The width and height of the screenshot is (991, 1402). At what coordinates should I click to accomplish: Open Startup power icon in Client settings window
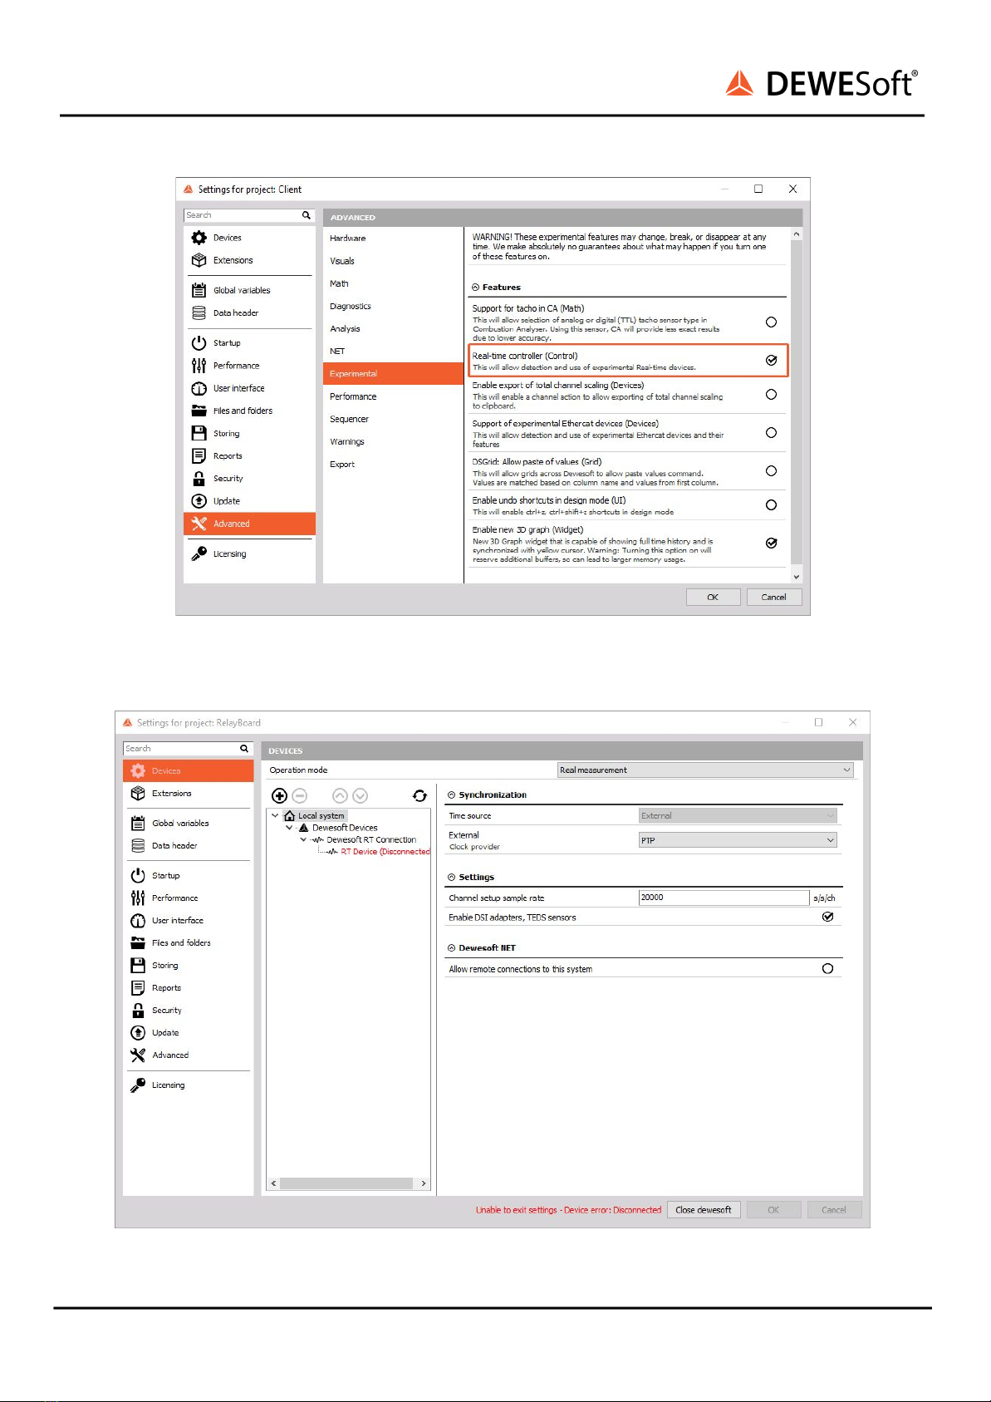point(199,342)
